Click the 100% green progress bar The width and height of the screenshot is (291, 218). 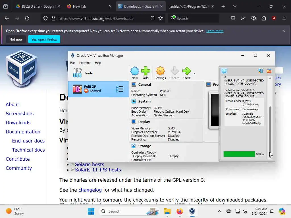click(x=239, y=154)
